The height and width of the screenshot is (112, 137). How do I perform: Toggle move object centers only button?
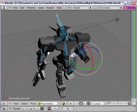(x=76, y=103)
